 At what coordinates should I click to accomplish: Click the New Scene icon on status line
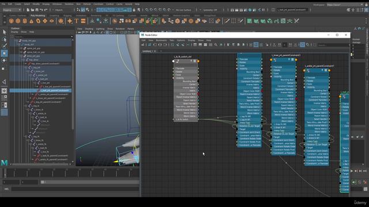[x=28, y=10]
